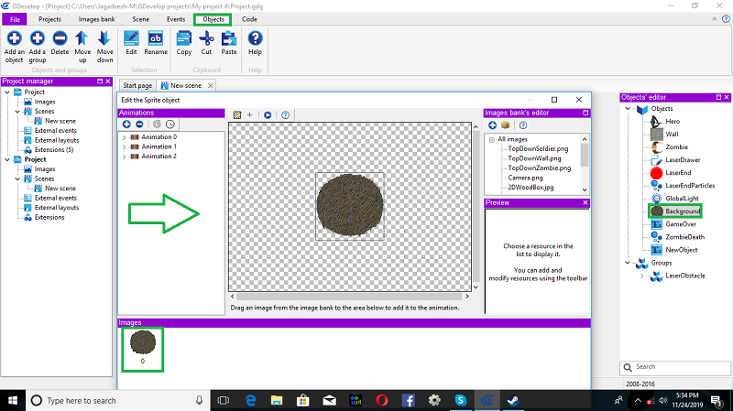Add an image in Images bank's editor
Screen dimensions: 733x411
coord(492,124)
